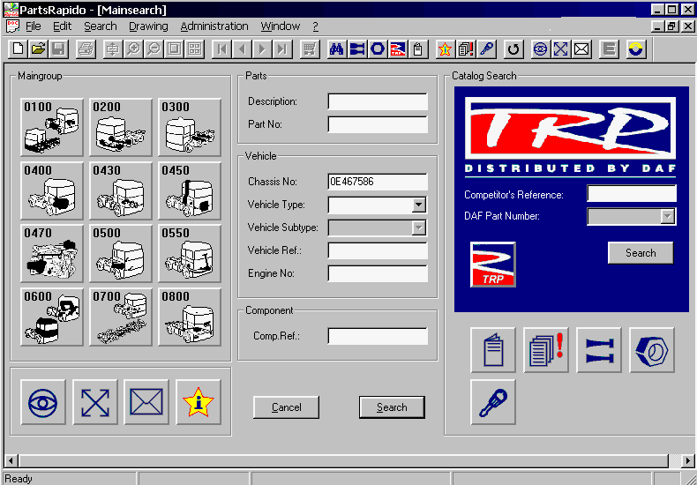The height and width of the screenshot is (485, 697).
Task: Click the Description input field
Action: (378, 101)
